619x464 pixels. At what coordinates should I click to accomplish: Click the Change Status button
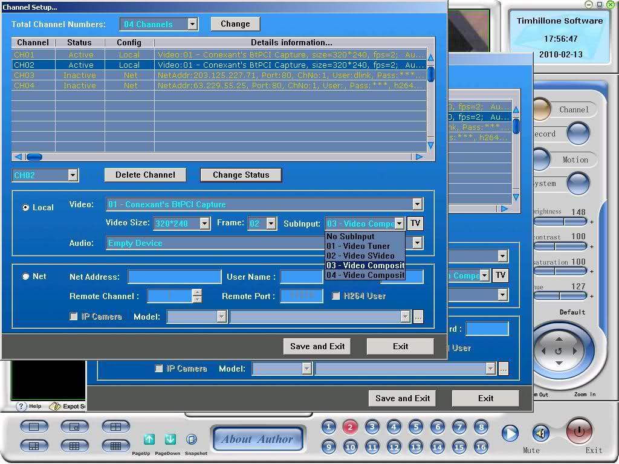pos(241,175)
